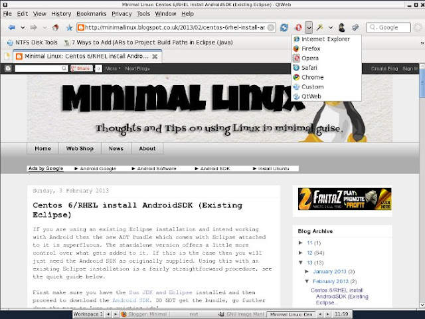Collapse archive year 13
Viewport: 425px width, 319px height.
(x=301, y=263)
